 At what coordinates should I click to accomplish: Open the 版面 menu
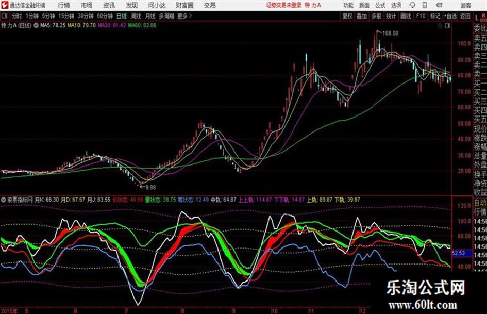point(364,5)
